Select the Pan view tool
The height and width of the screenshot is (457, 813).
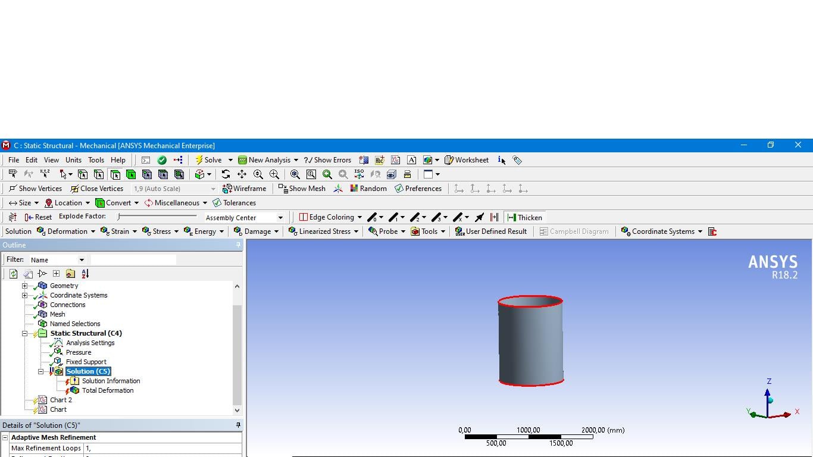tap(242, 174)
